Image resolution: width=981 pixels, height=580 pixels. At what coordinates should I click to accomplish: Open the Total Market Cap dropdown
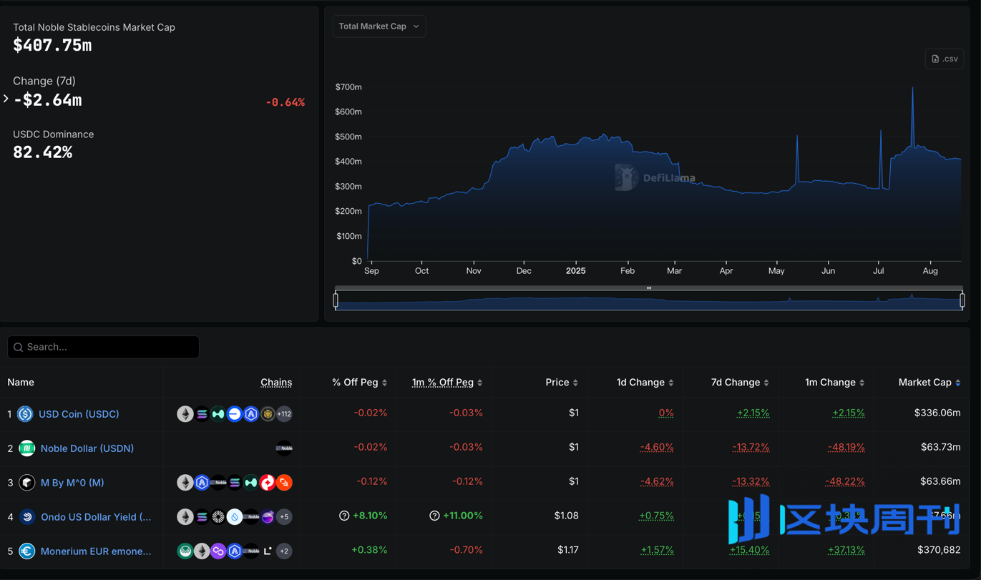click(x=379, y=26)
